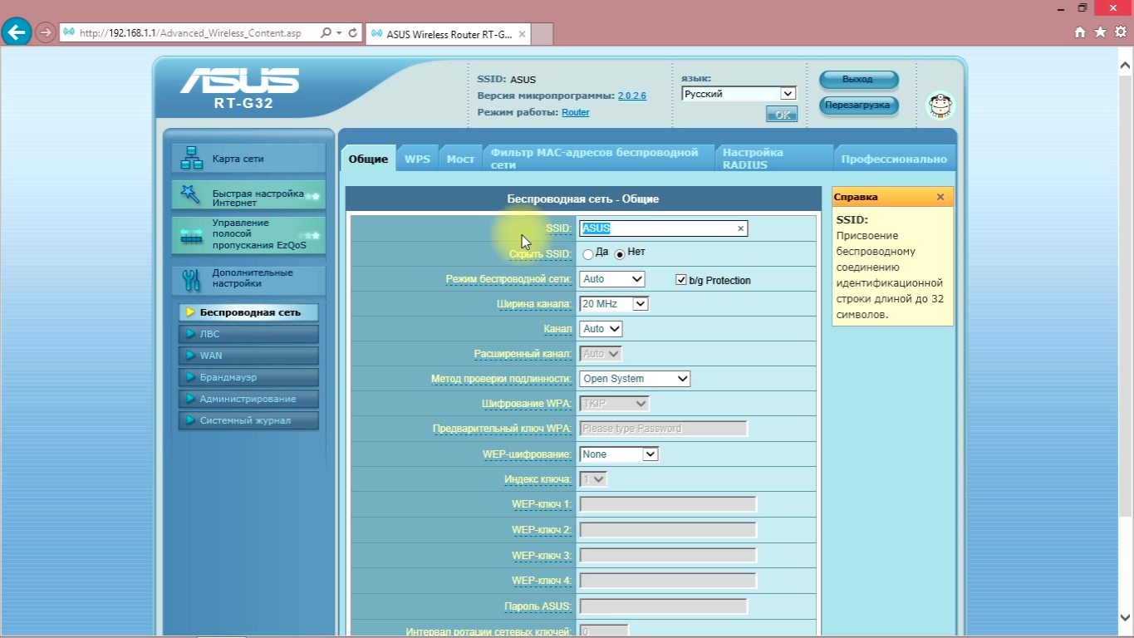
Task: Open authentication method Open System dropdown
Action: [635, 379]
